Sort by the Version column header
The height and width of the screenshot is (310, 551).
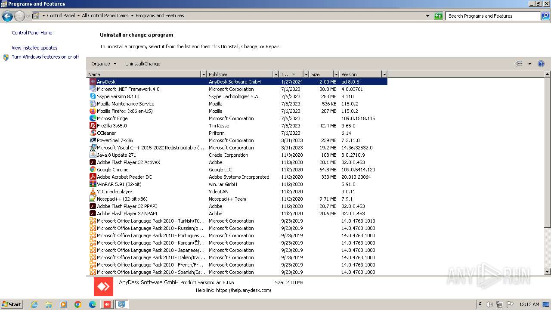coord(360,74)
